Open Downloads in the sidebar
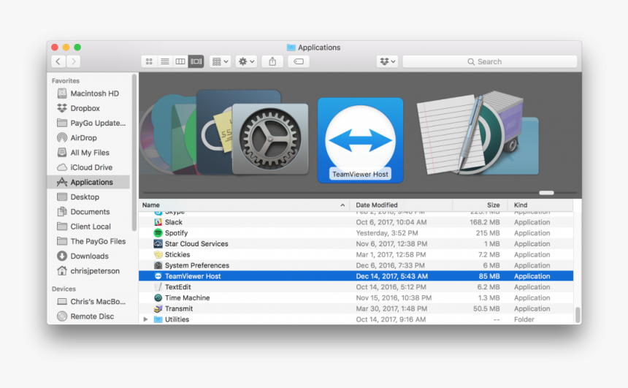Viewport: 628px width, 388px height. click(x=89, y=256)
